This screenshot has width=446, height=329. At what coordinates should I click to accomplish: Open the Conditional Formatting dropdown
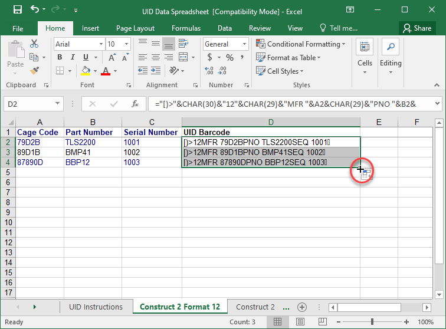(300, 44)
